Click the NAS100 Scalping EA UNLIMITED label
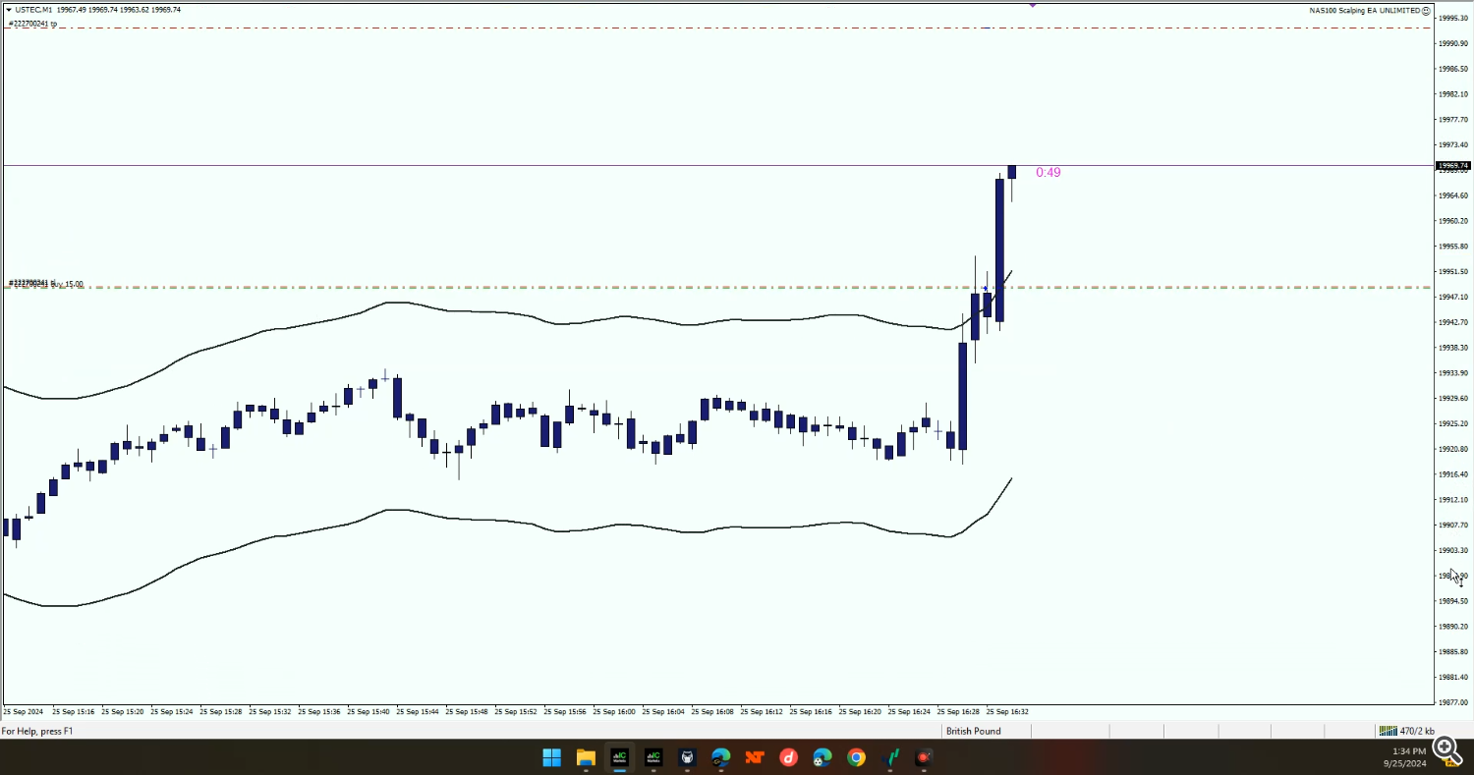 1364,10
